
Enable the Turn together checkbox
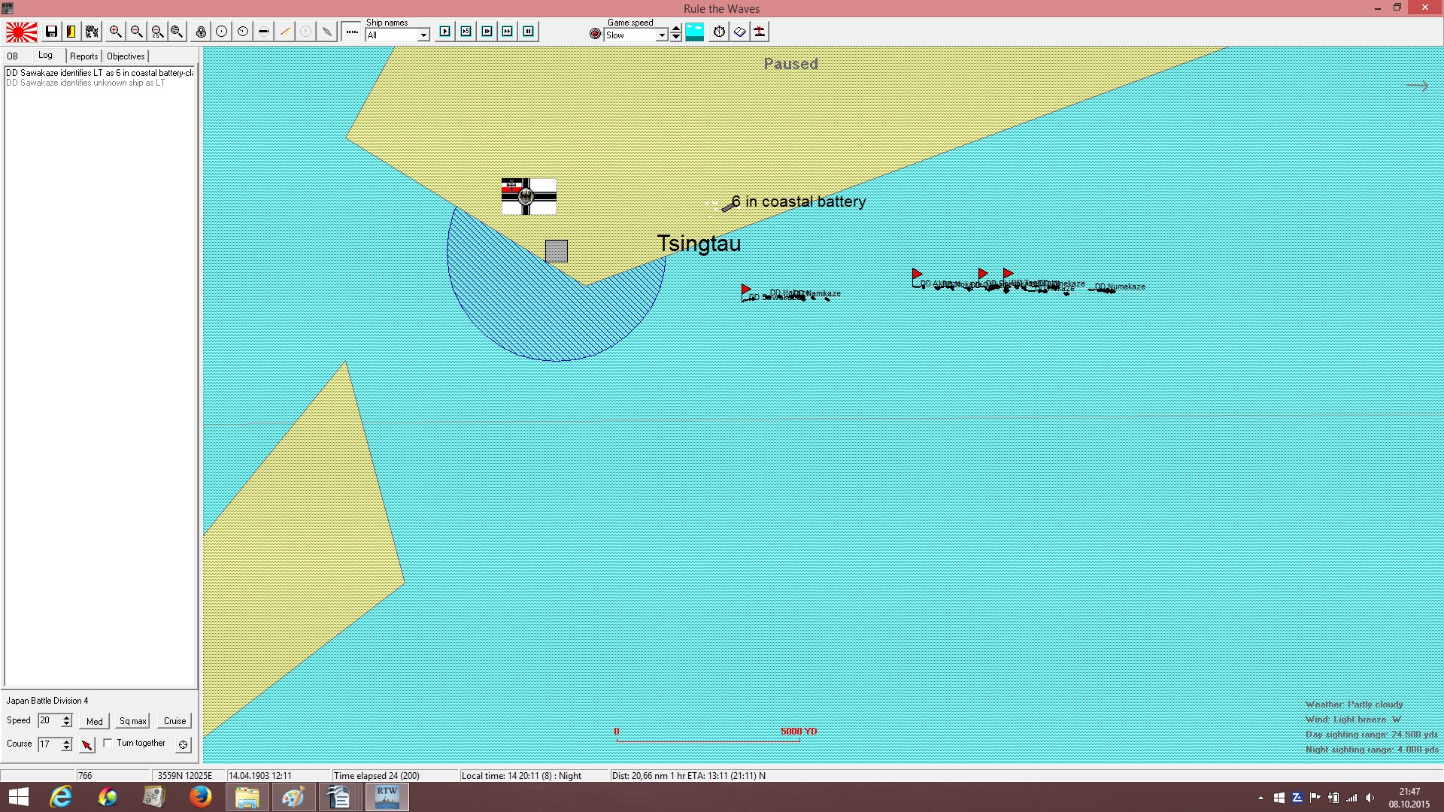pos(108,743)
